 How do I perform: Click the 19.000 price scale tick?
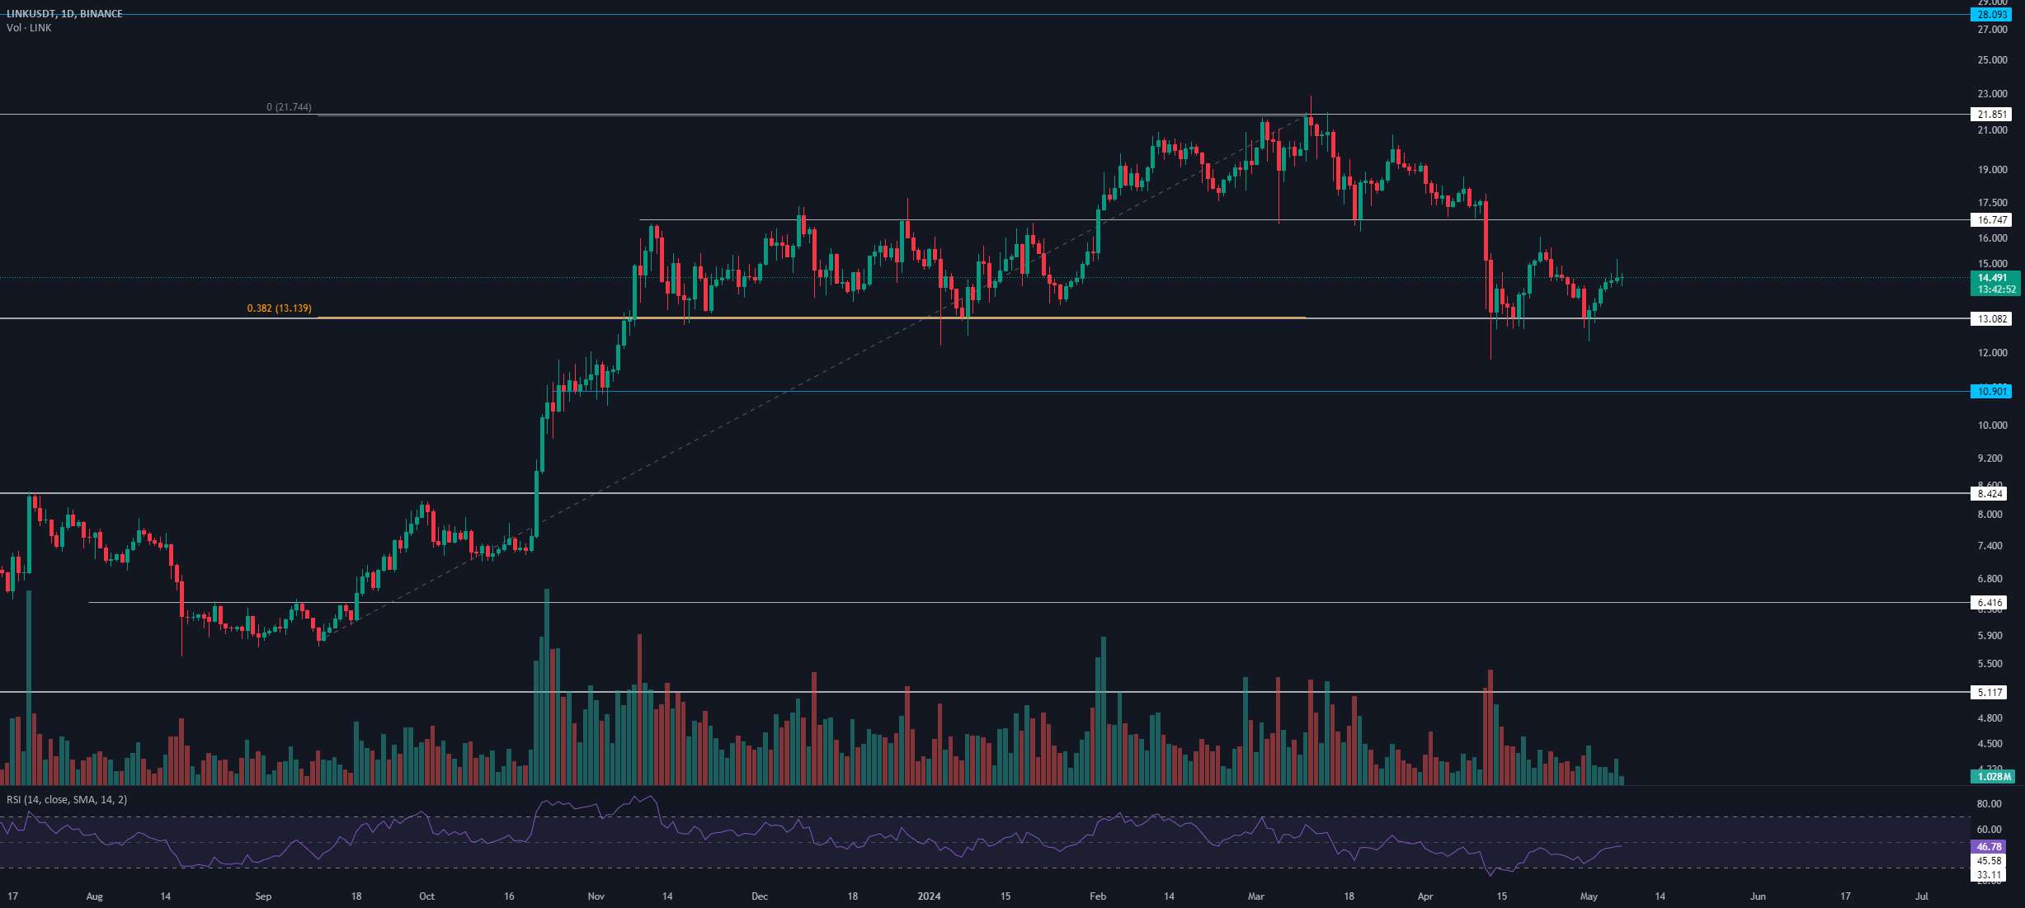(x=1993, y=170)
